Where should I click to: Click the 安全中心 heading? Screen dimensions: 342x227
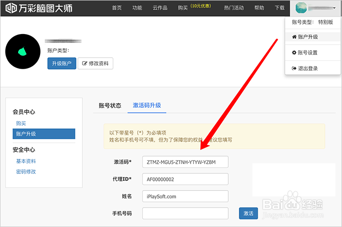point(24,150)
